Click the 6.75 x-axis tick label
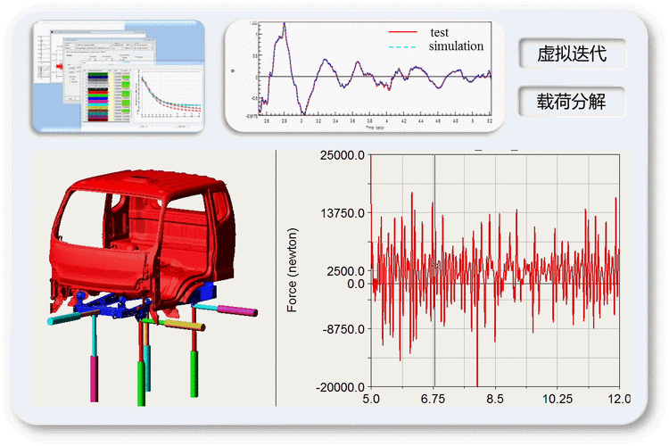The image size is (669, 446). (434, 400)
